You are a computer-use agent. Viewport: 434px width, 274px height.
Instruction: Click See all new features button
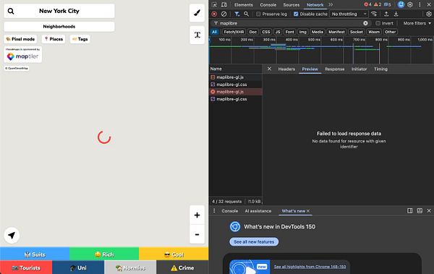[x=254, y=241]
